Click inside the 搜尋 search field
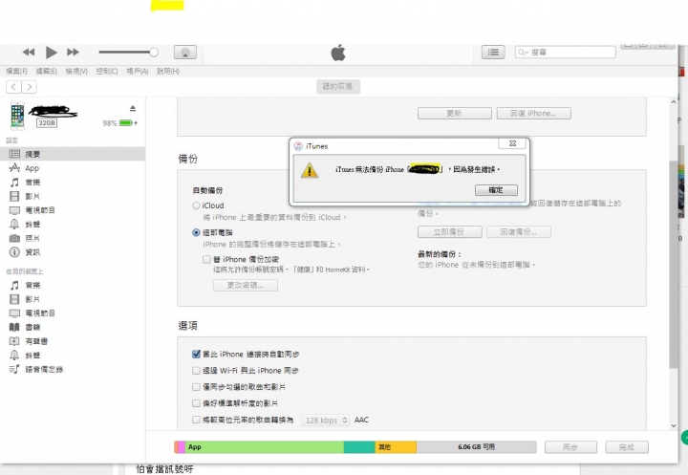Viewport: 688px width, 475px height. (565, 53)
